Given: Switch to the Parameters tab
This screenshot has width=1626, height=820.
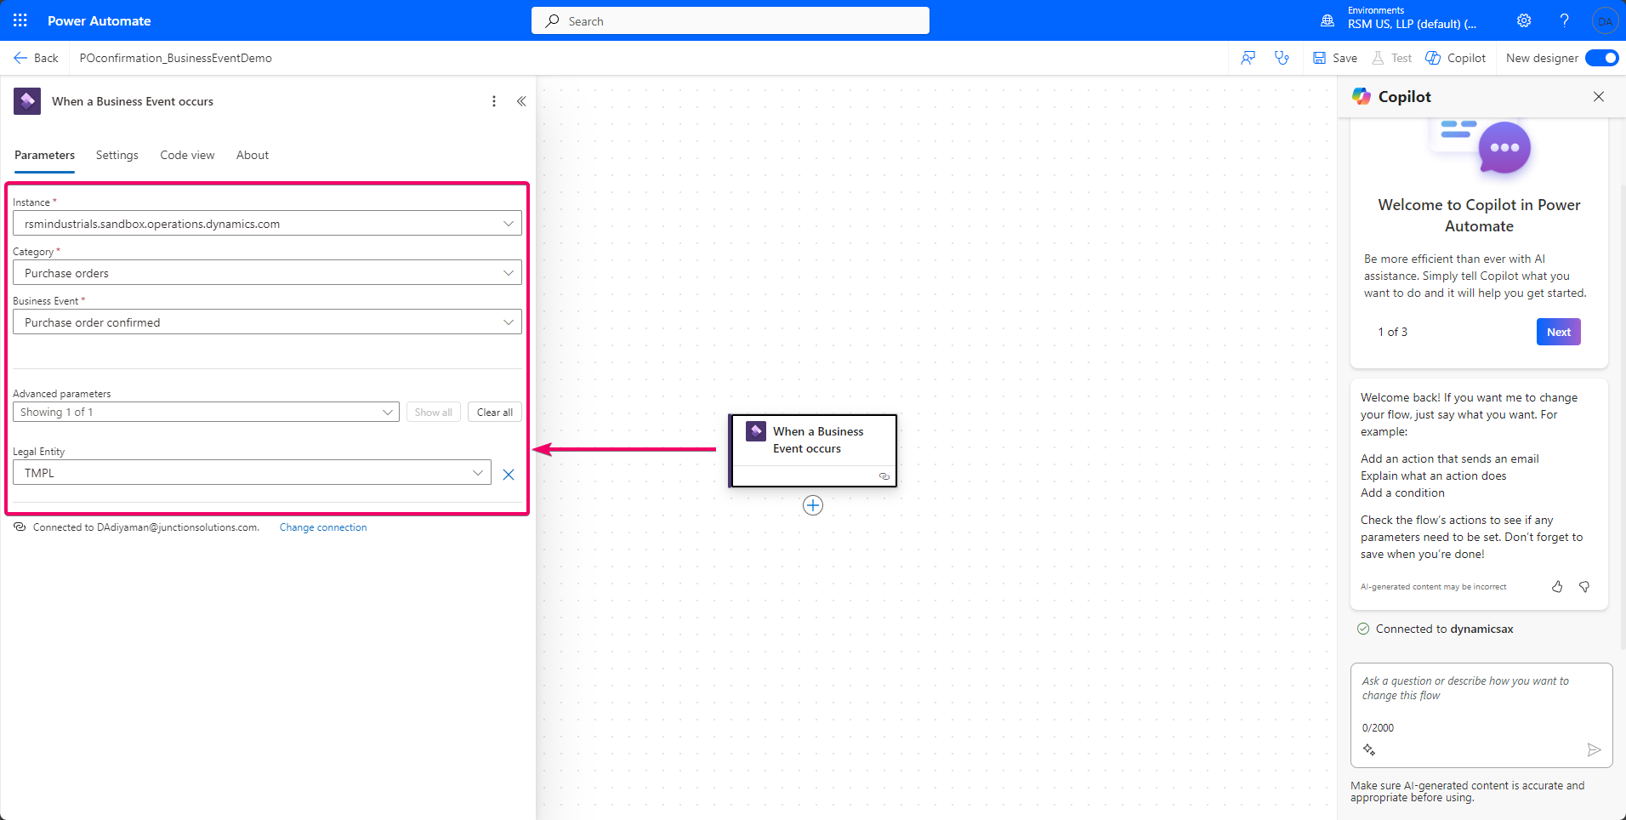Looking at the screenshot, I should (x=44, y=155).
